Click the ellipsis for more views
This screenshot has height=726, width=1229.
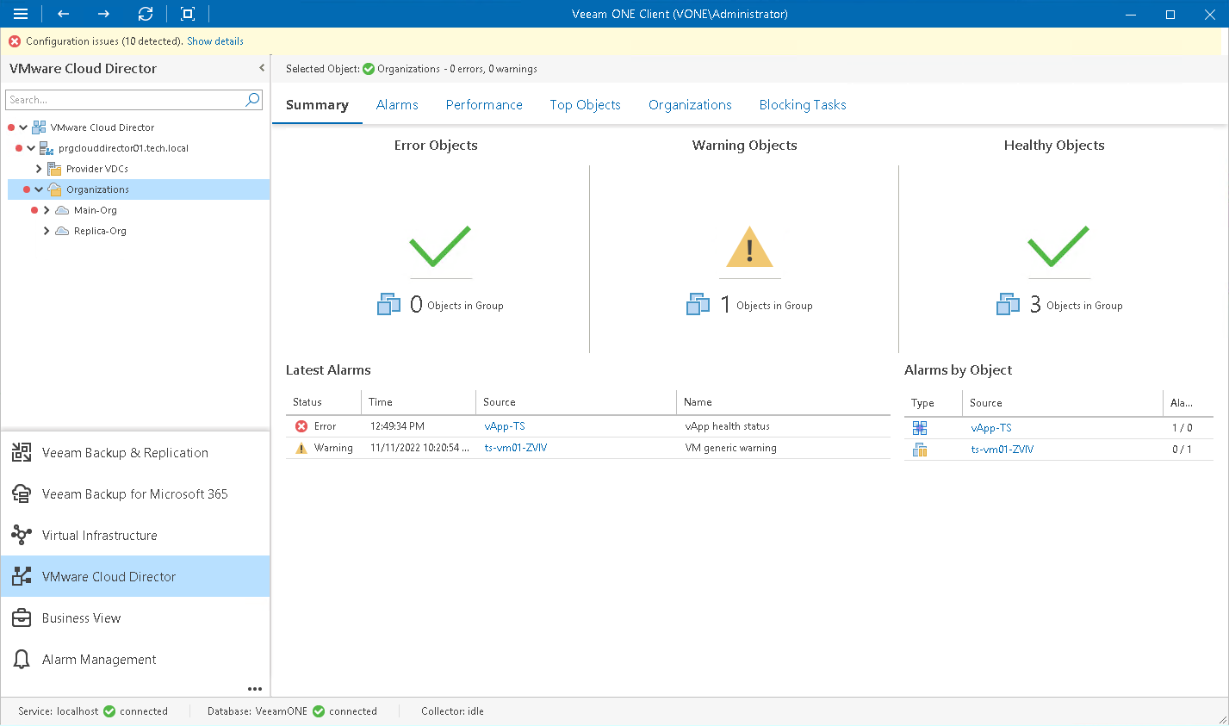pos(254,688)
